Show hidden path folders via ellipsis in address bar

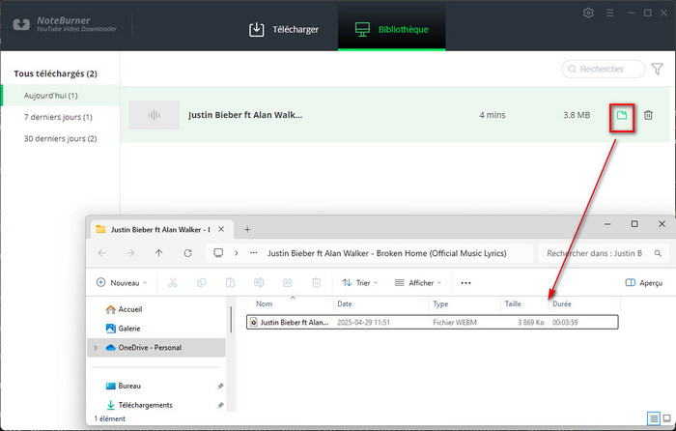coord(253,253)
